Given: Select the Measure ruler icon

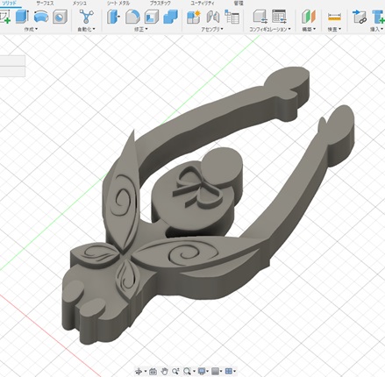Looking at the screenshot, I should tap(334, 17).
